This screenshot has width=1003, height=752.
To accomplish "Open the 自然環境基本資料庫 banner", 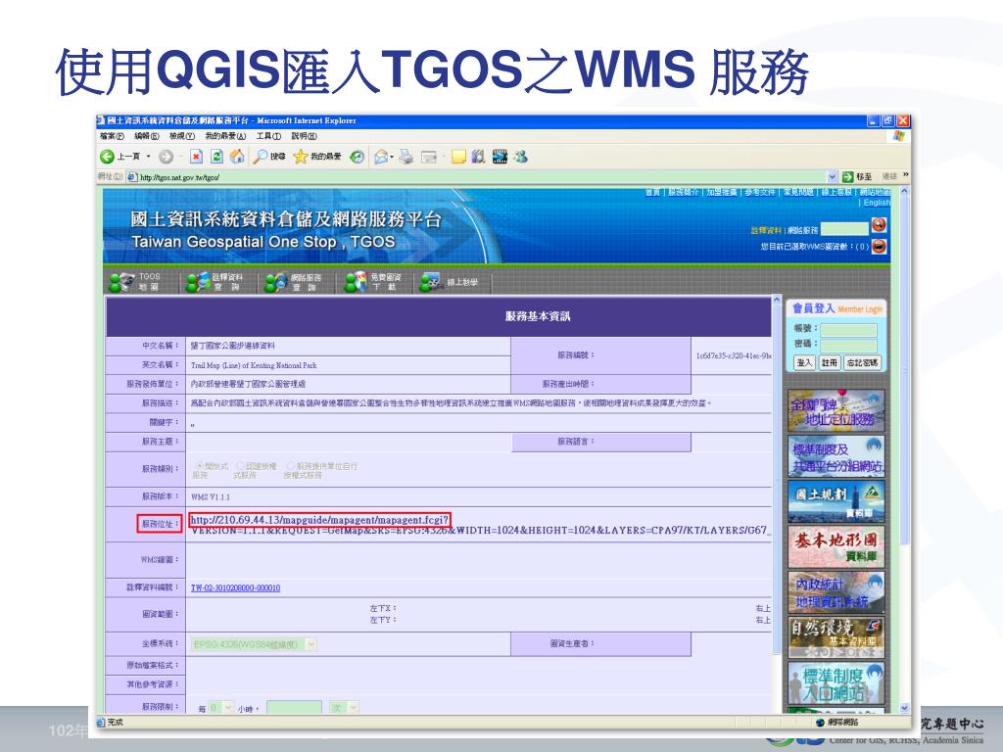I will pos(836,636).
